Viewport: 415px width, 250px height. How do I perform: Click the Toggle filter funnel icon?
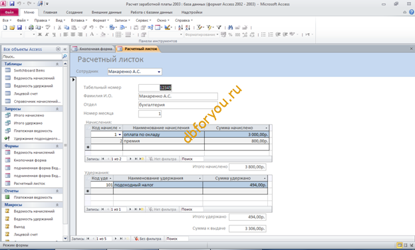[x=219, y=27]
